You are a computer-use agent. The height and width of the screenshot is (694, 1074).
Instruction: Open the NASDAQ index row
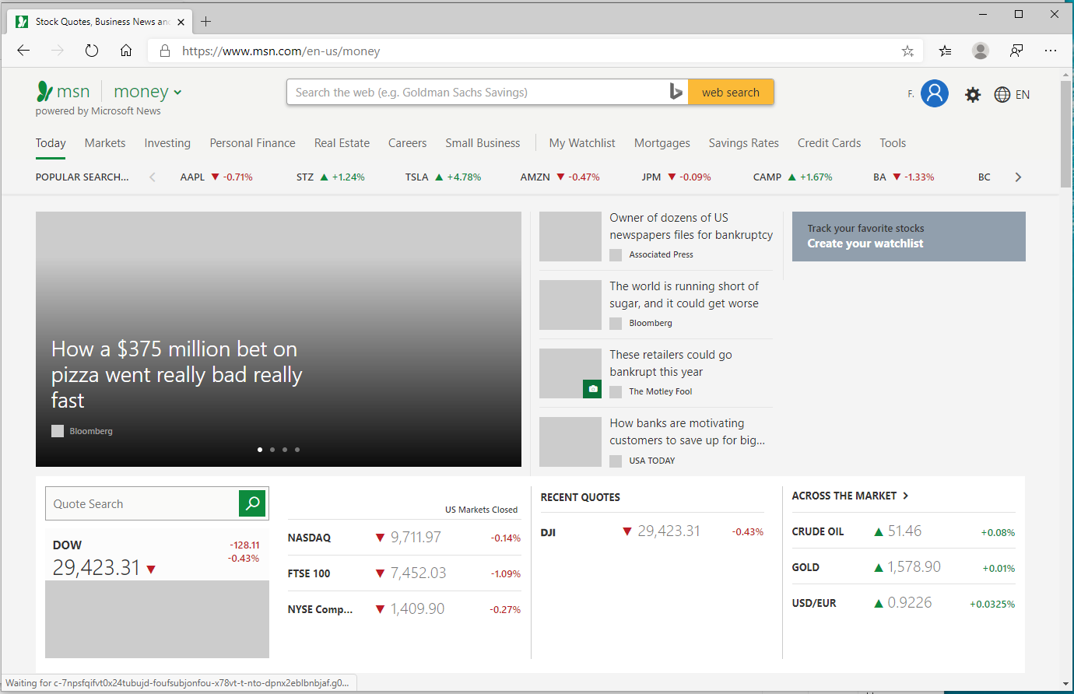(x=404, y=538)
